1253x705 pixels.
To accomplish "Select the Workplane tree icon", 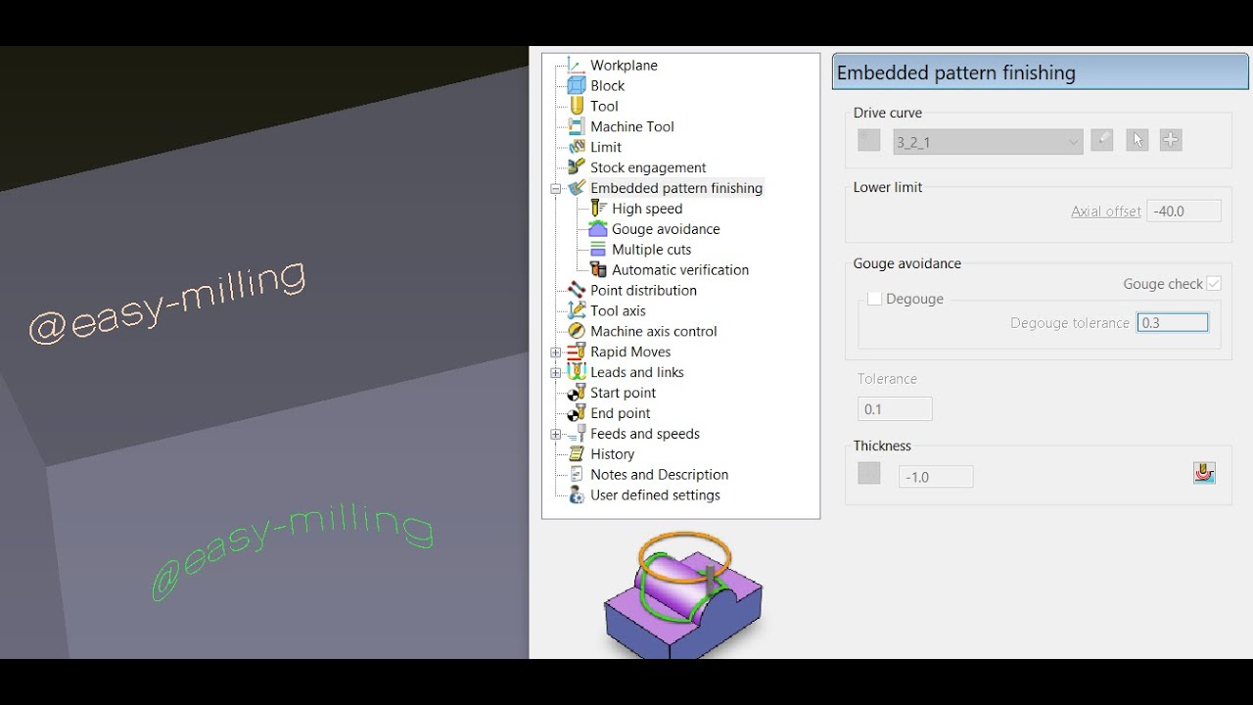I will coord(577,66).
